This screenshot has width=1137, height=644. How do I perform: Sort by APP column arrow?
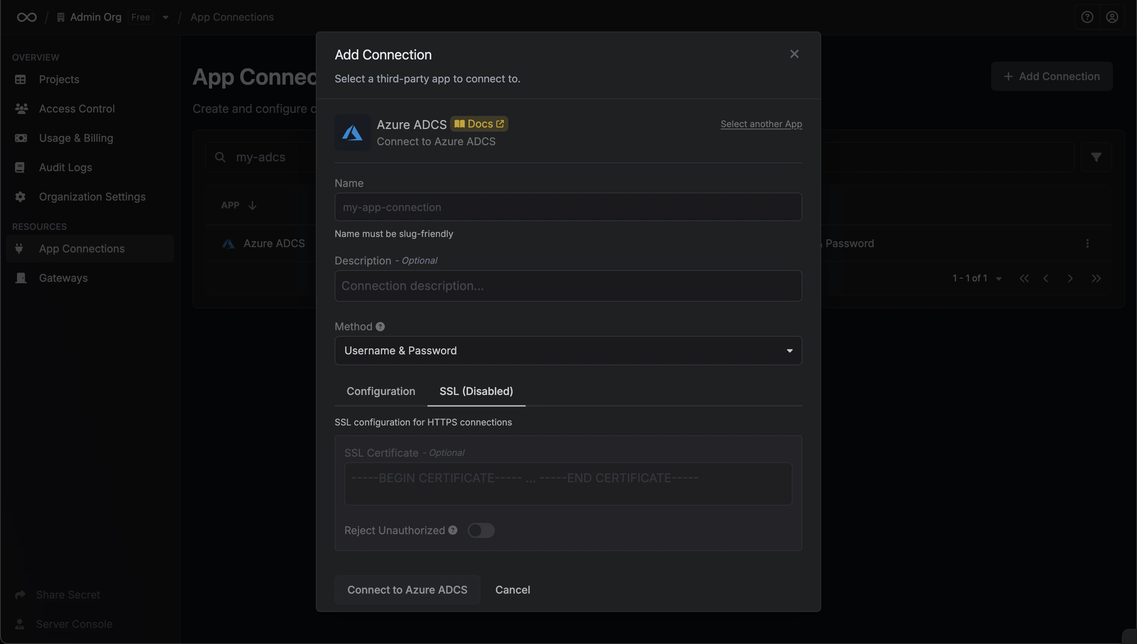[252, 206]
